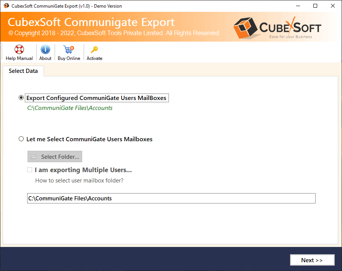Switch to the Select Data tab

point(23,71)
